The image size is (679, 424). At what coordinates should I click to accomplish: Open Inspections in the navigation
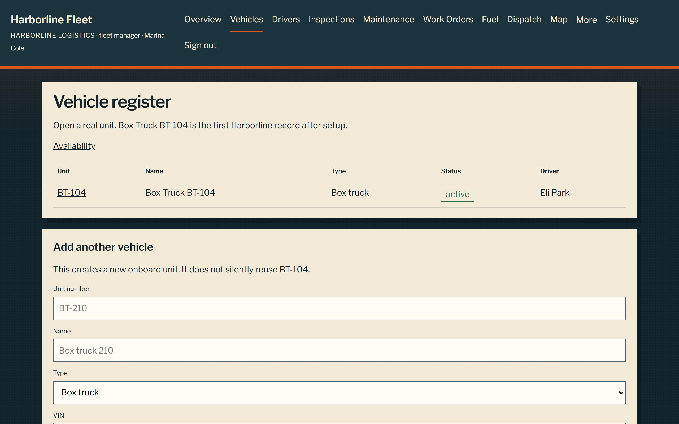coord(331,19)
